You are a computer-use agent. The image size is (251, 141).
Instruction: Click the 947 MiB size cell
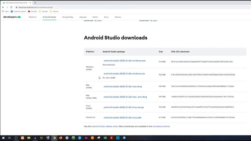coord(162,97)
